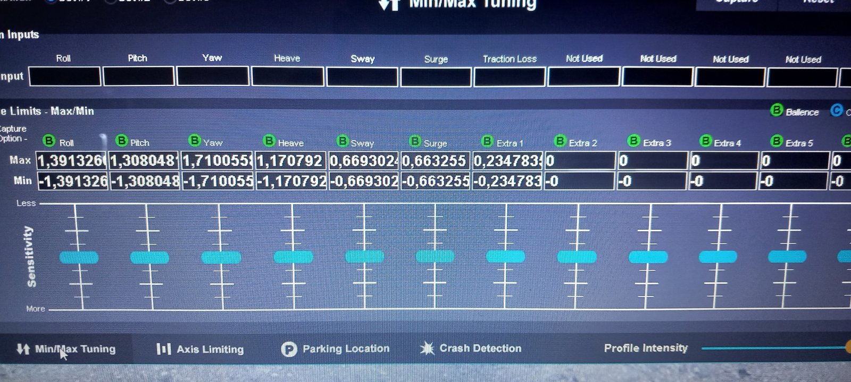The width and height of the screenshot is (851, 382).
Task: Focus the Roll Min value field
Action: pos(73,181)
